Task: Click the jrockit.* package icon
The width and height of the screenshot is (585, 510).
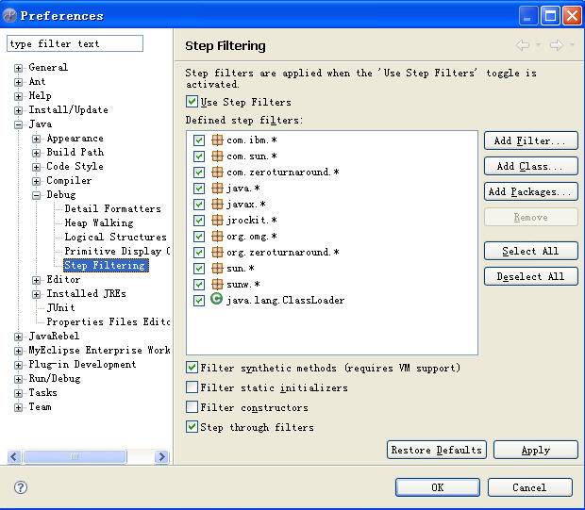Action: point(217,221)
